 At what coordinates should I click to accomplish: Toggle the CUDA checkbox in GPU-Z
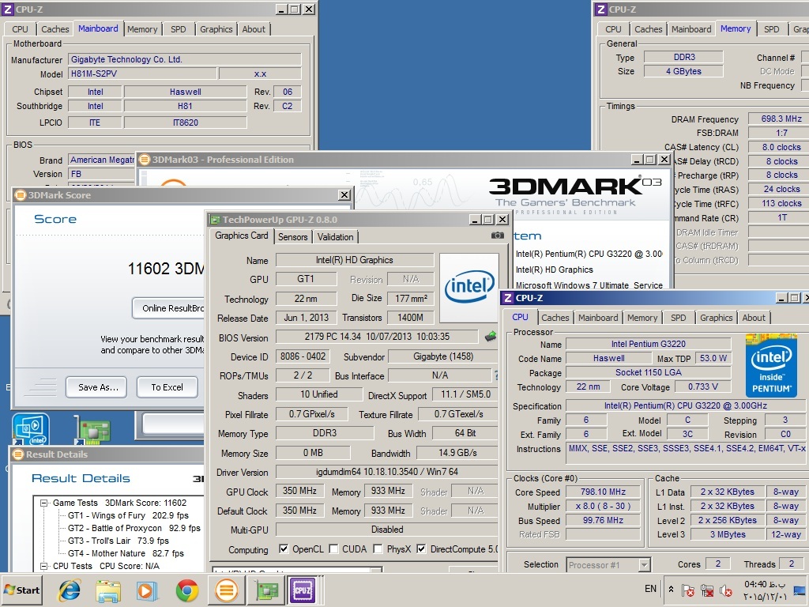pos(333,549)
